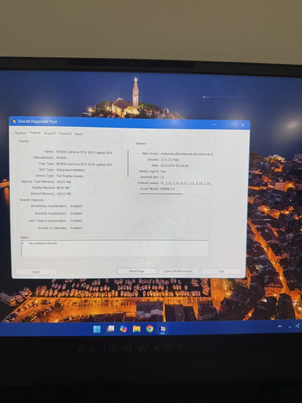The width and height of the screenshot is (302, 403).
Task: Open Task View from the taskbar
Action: [110, 329]
